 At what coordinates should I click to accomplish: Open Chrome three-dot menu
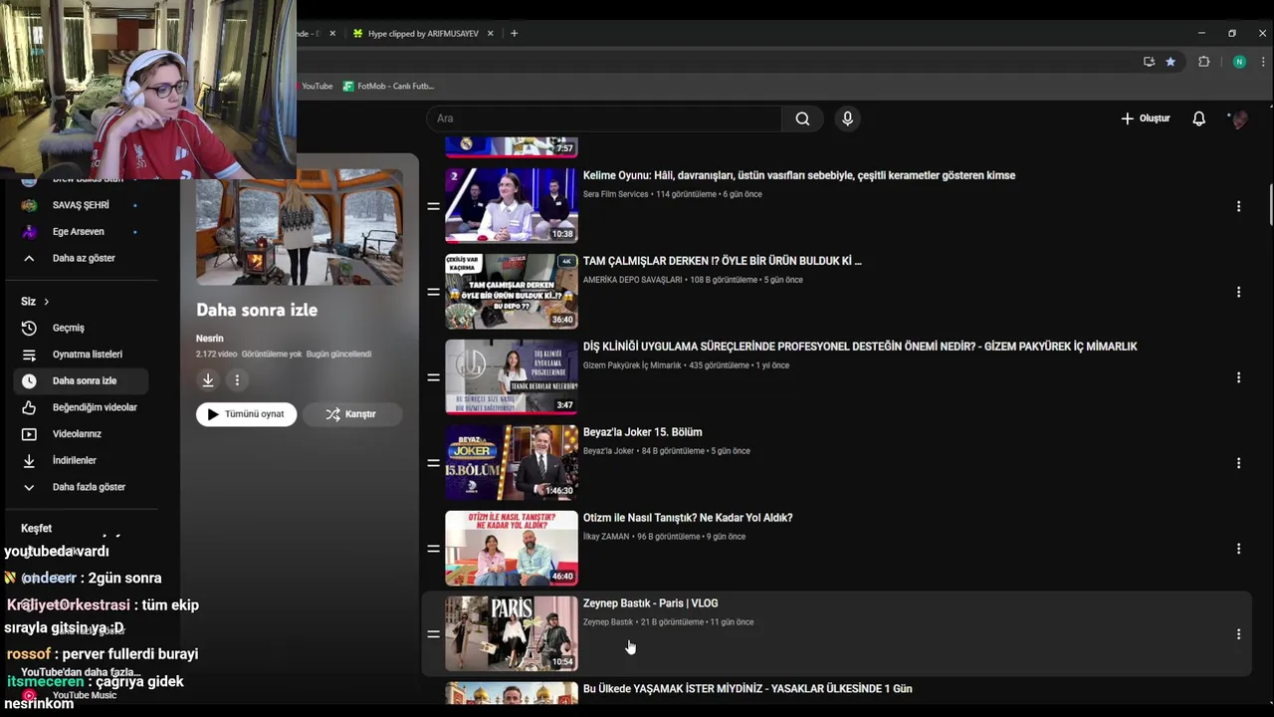pyautogui.click(x=1263, y=62)
